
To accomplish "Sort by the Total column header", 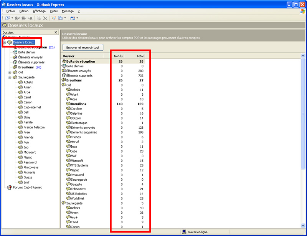I will (135, 56).
